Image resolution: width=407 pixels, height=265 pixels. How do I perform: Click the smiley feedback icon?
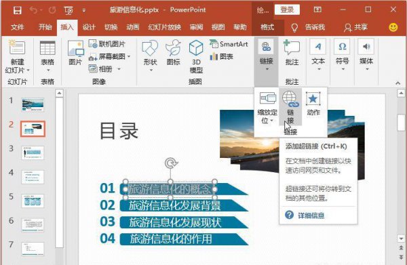(393, 27)
